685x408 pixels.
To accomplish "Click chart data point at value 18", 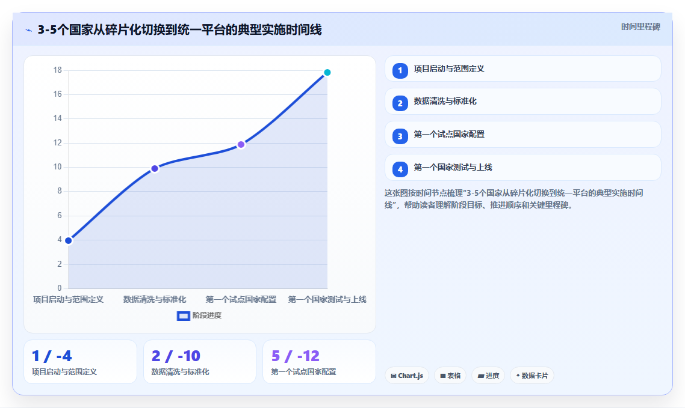I will (x=327, y=72).
